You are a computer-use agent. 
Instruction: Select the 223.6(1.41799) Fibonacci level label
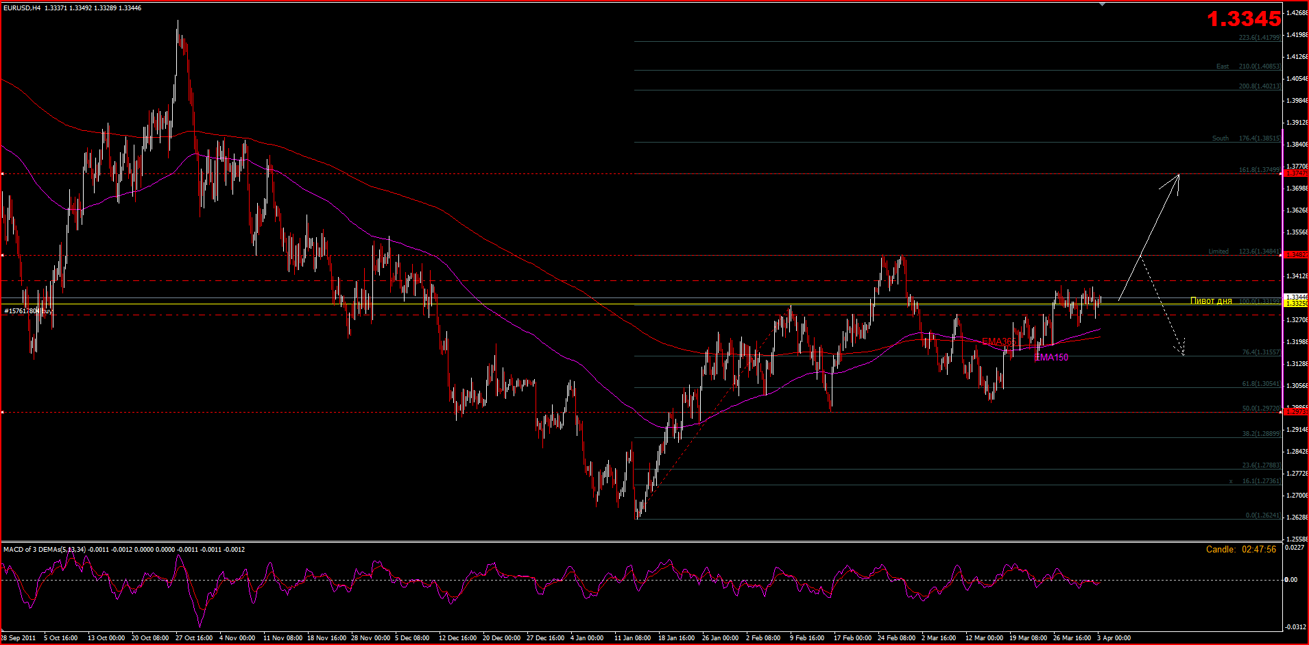click(x=1260, y=38)
